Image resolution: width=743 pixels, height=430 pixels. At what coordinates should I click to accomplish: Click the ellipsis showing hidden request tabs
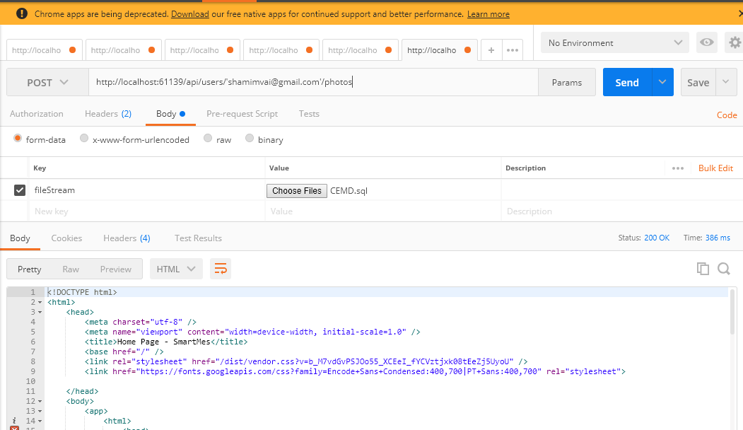(x=512, y=50)
